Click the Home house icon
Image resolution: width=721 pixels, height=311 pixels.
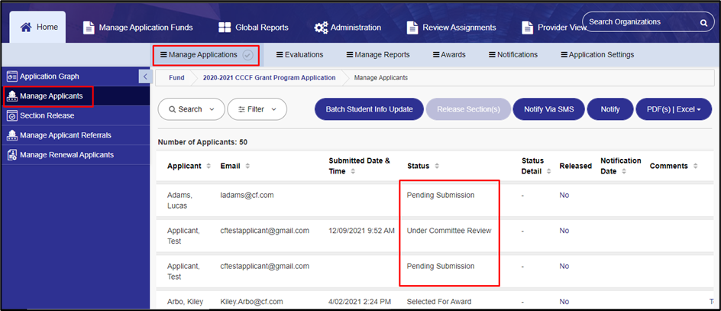point(26,28)
